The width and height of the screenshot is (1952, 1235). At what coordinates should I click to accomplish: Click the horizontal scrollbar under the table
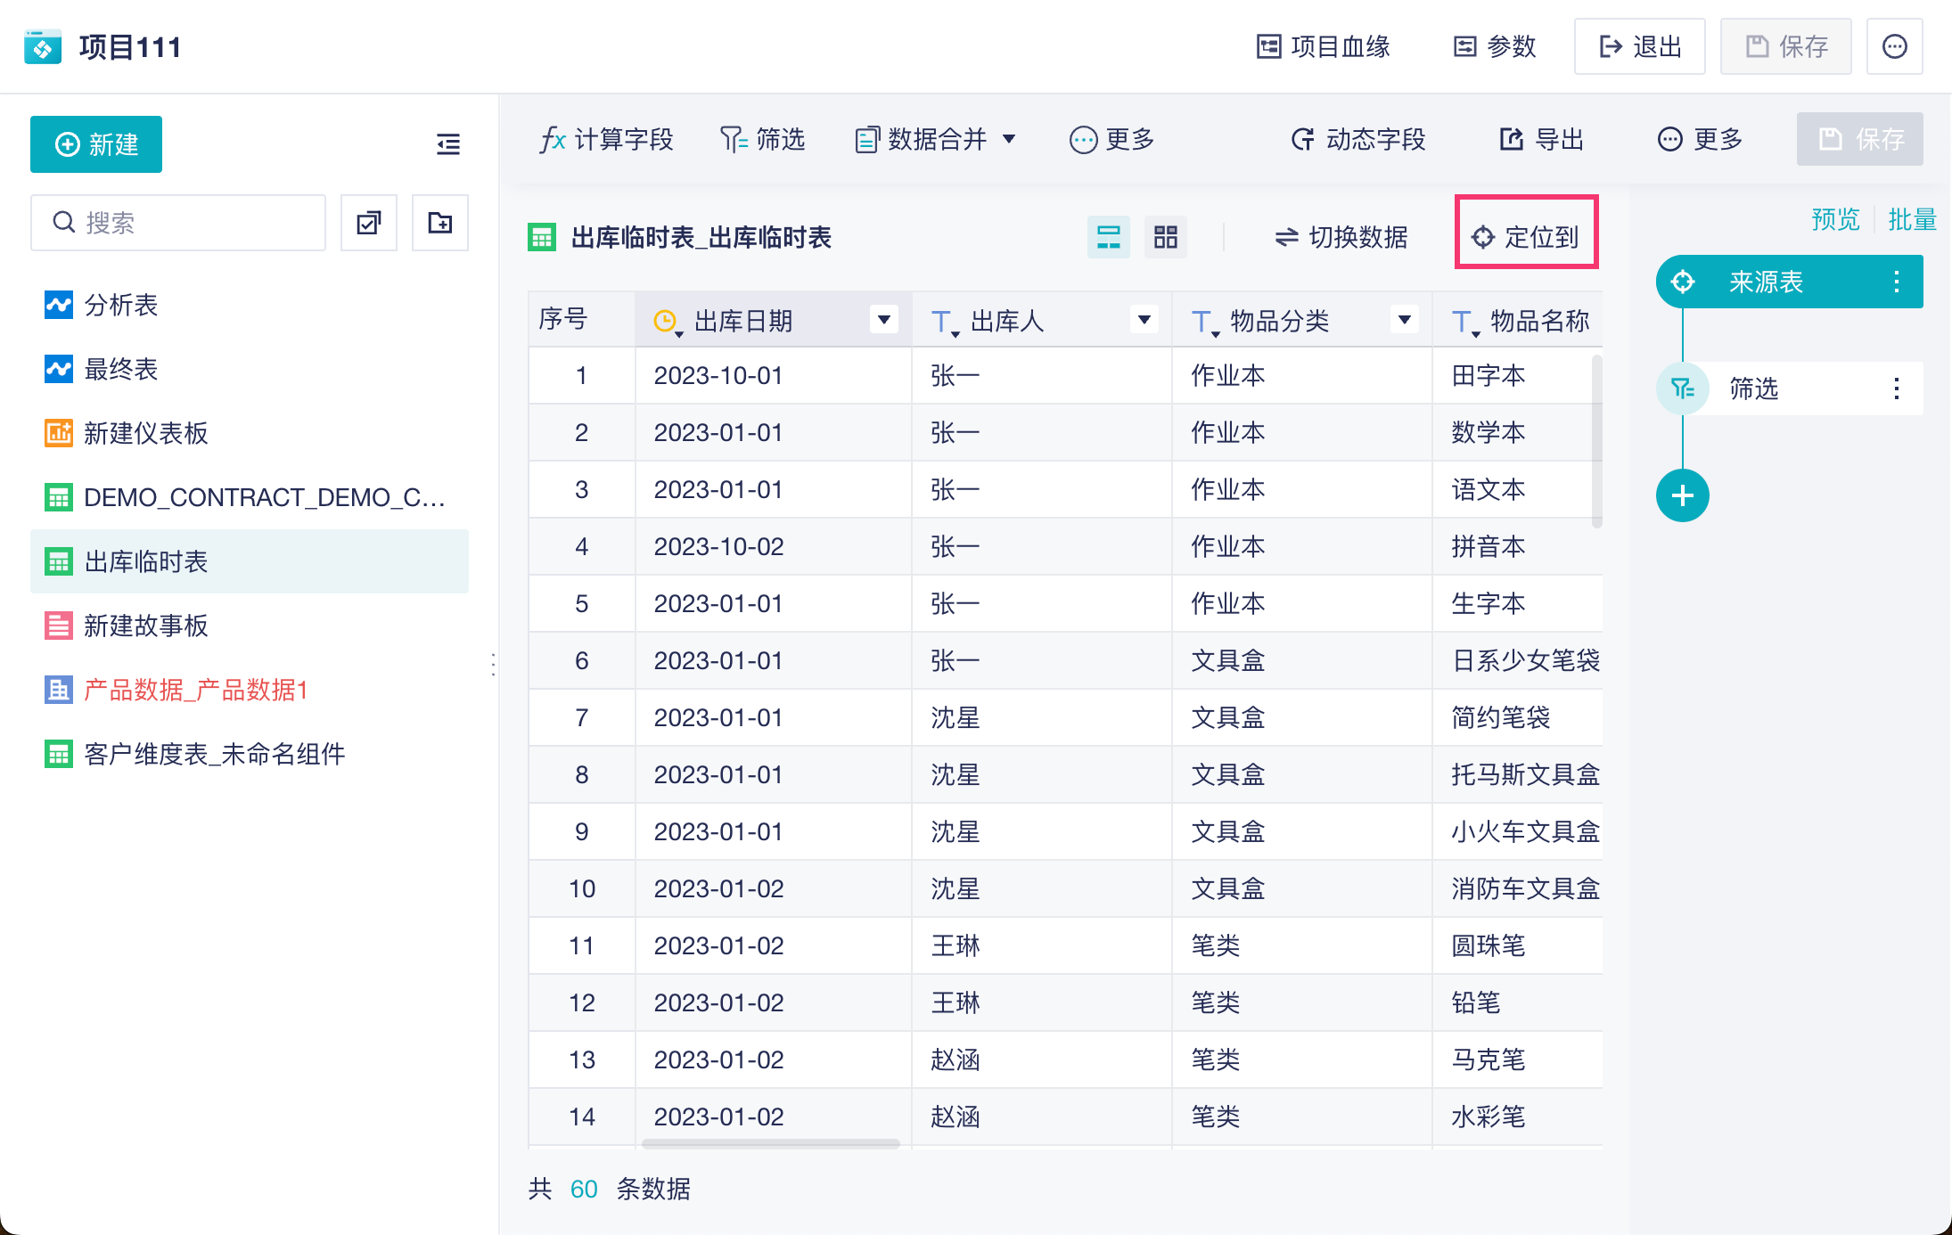pos(770,1143)
